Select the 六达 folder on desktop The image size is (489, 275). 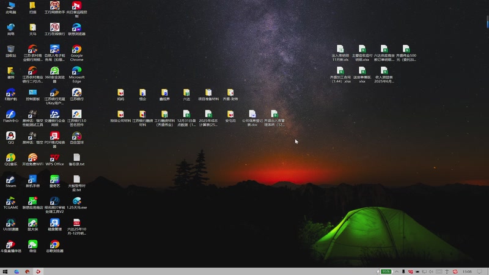tap(186, 94)
